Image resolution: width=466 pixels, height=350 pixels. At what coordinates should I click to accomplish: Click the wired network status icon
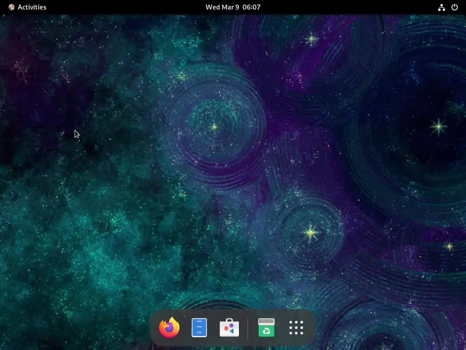click(x=441, y=7)
